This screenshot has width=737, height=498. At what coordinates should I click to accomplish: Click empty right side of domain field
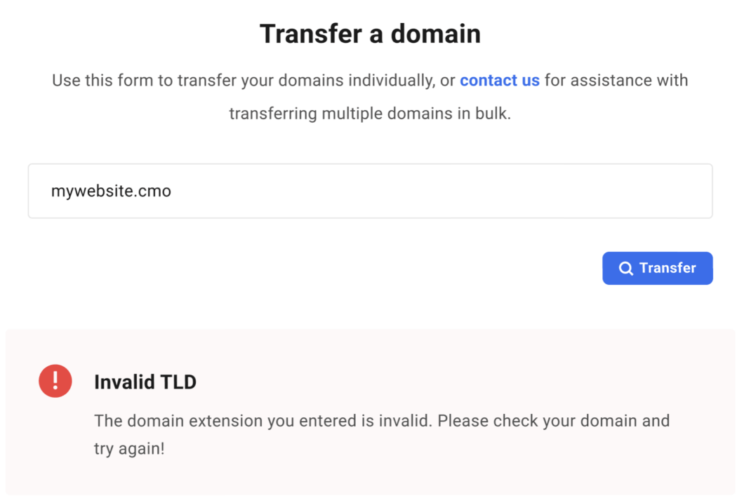[x=562, y=191]
